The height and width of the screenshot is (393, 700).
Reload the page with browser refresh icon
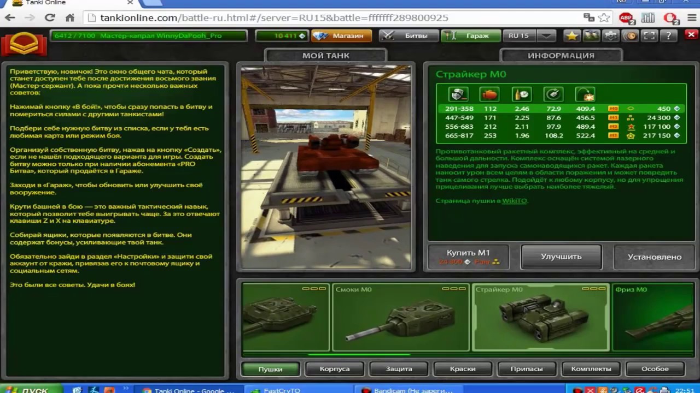coord(50,17)
